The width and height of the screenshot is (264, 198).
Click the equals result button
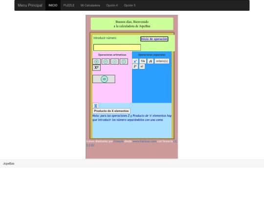[x=104, y=79]
